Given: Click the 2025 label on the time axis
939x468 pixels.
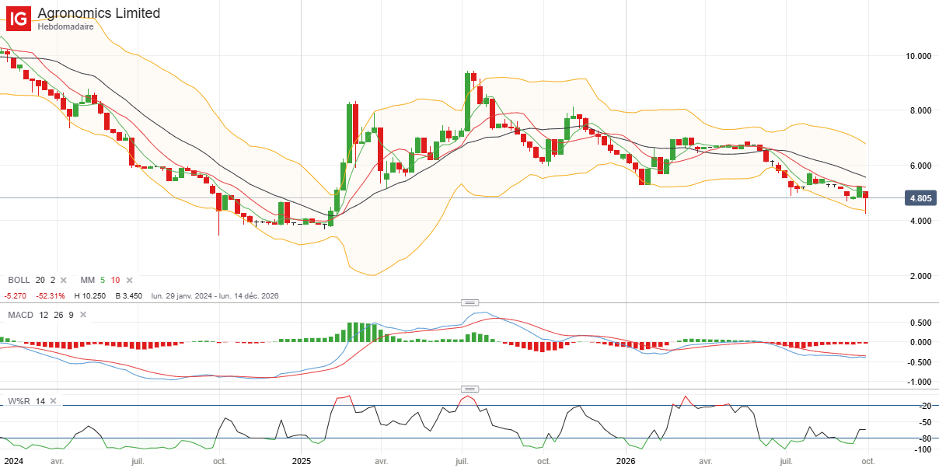Looking at the screenshot, I should pyautogui.click(x=300, y=461).
